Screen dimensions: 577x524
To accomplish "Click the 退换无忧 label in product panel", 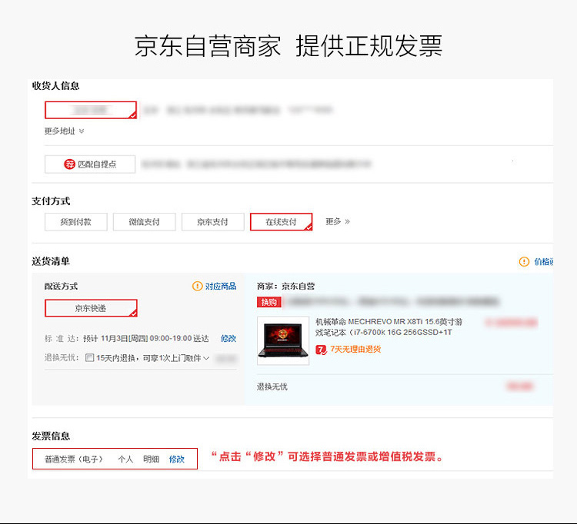I will tap(272, 387).
